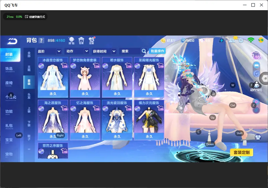268x188 pixels.
Task: Click the green Wi-Fi signal icon
Action: tap(251, 40)
